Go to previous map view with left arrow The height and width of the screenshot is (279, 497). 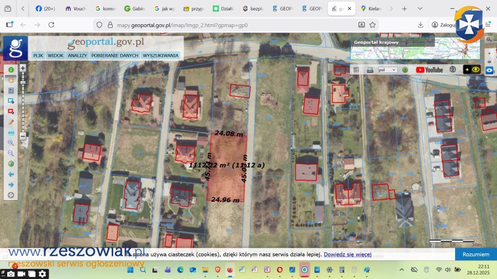(x=10, y=174)
